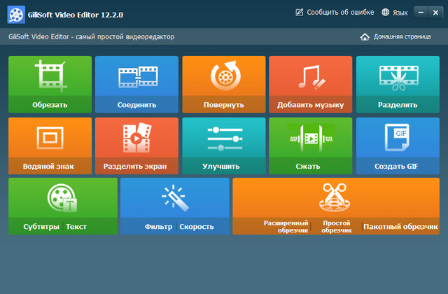Open Пакетный обрезчик batch cutter

(x=402, y=227)
